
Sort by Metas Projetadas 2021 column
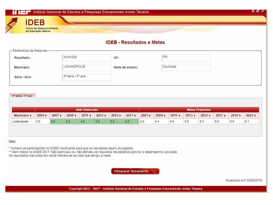(252, 115)
